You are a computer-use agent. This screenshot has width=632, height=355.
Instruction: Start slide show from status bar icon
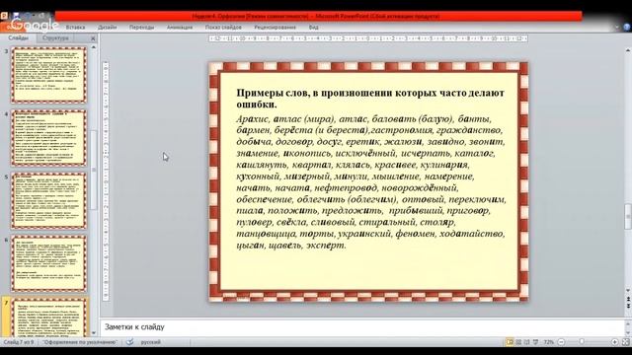pyautogui.click(x=535, y=342)
